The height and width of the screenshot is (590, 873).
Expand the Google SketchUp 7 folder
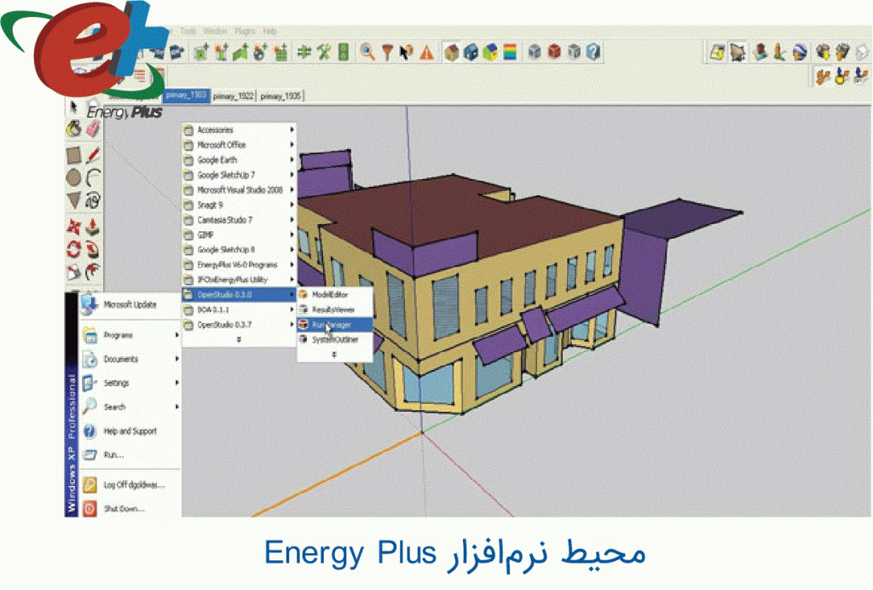239,175
